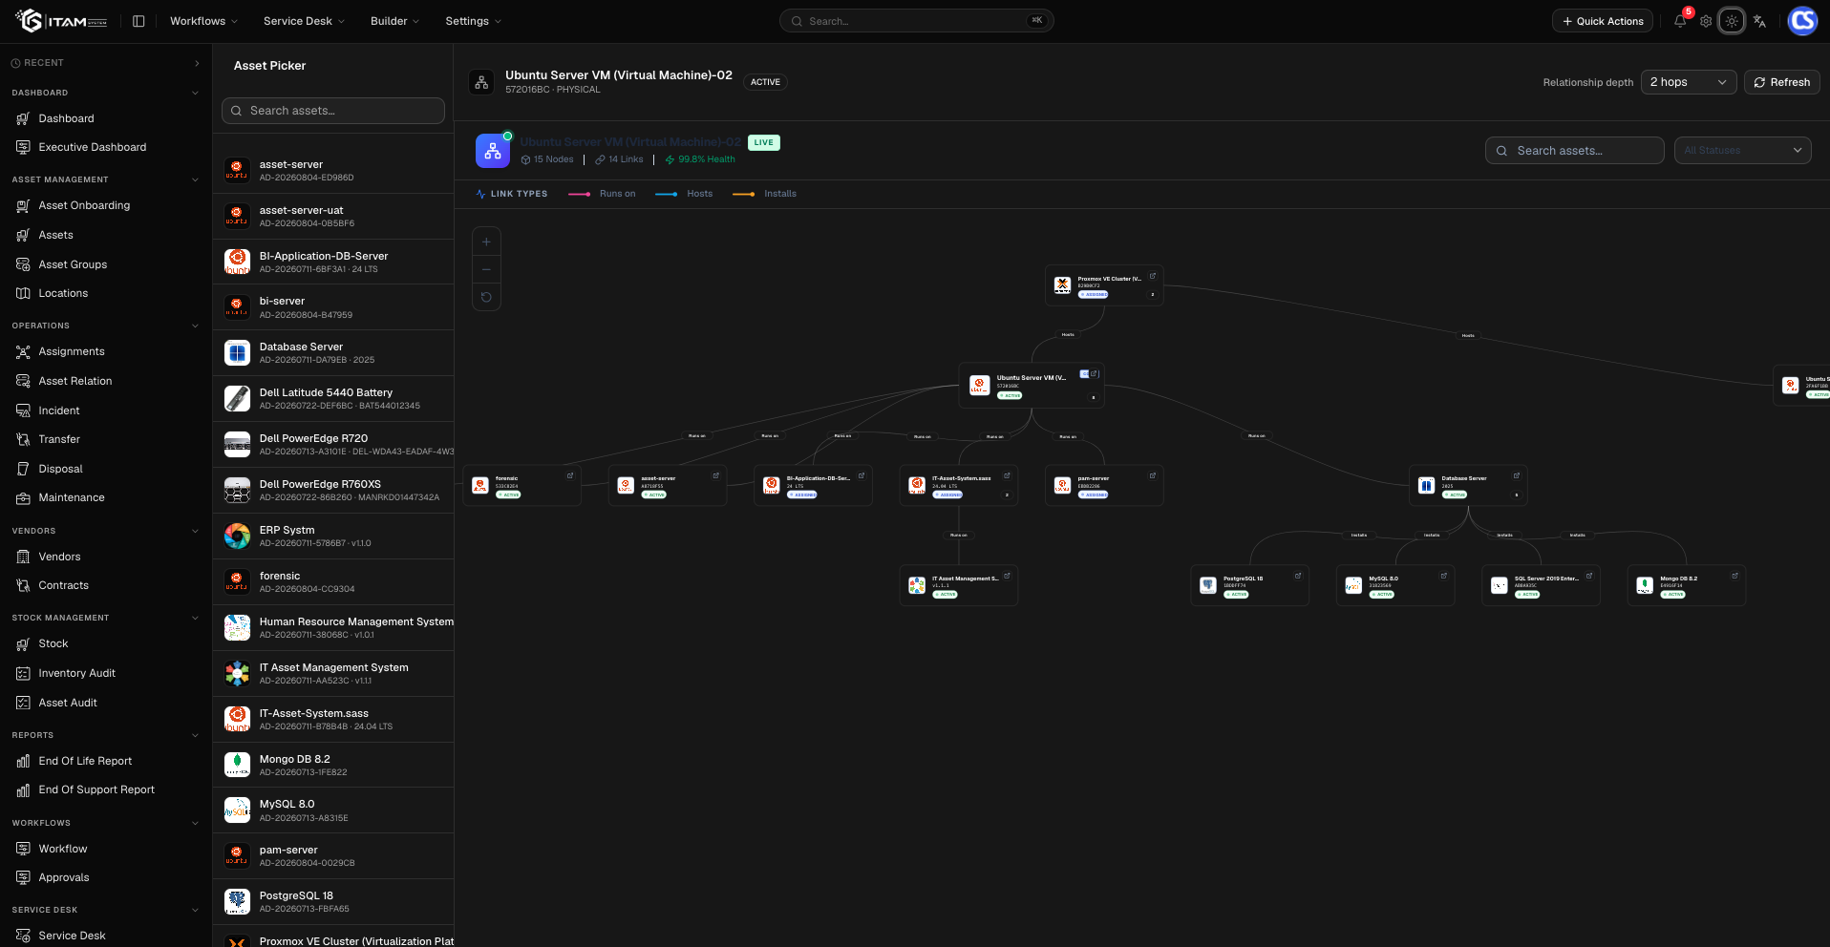The height and width of the screenshot is (947, 1830).
Task: Collapse the sidebar panel toggle icon
Action: click(138, 21)
